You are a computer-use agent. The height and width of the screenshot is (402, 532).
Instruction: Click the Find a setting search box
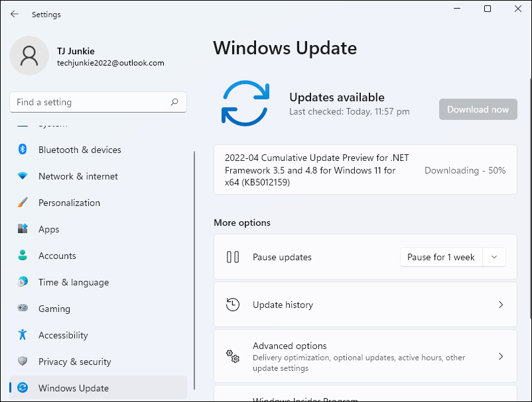tap(98, 102)
